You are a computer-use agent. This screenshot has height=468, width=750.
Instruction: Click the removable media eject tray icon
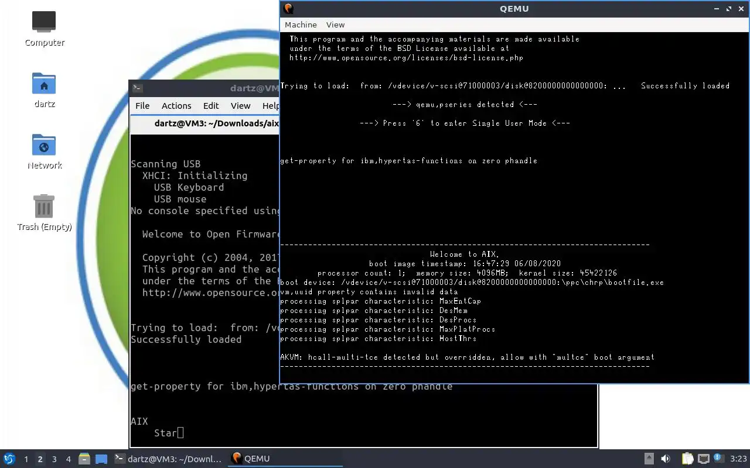coord(649,459)
